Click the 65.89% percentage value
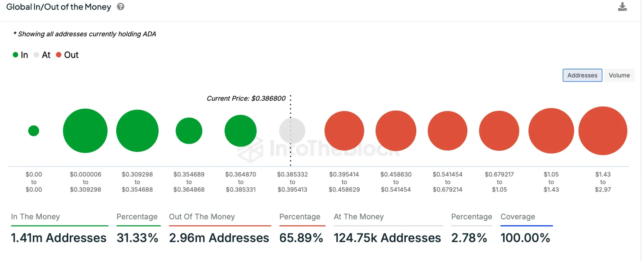 tap(301, 238)
